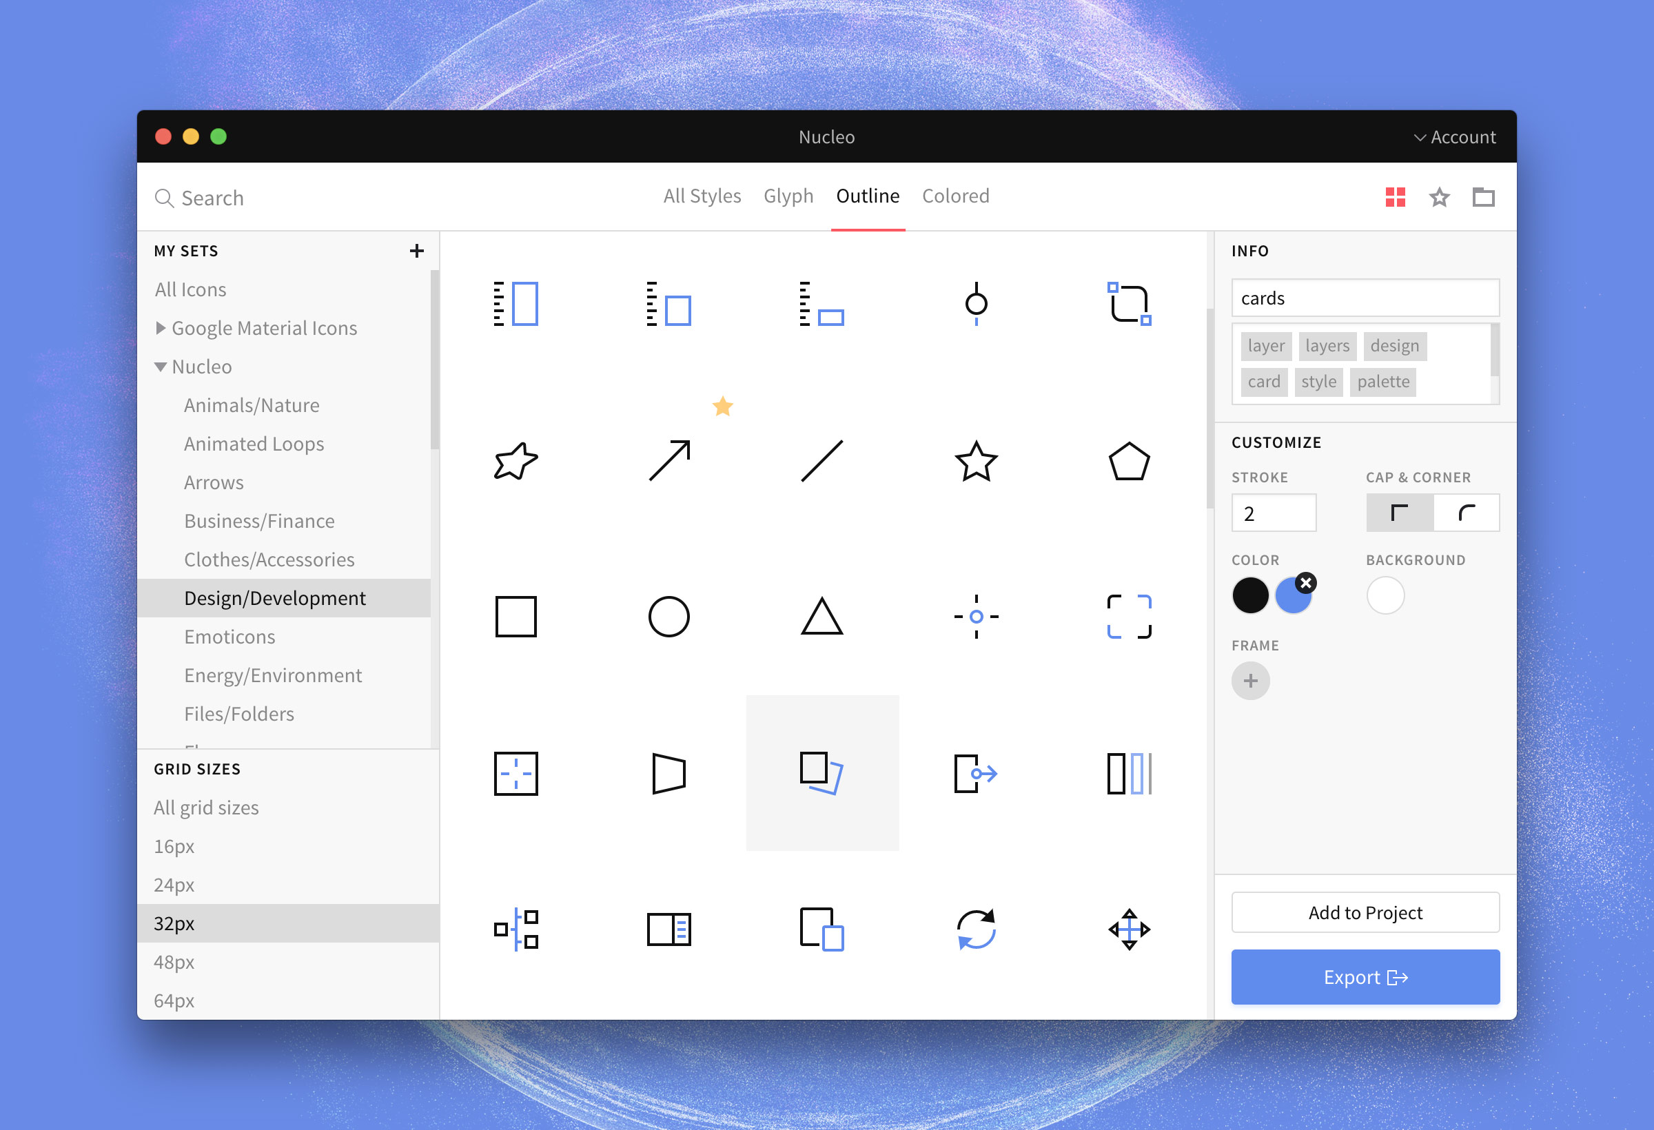Click the Export button

point(1365,976)
